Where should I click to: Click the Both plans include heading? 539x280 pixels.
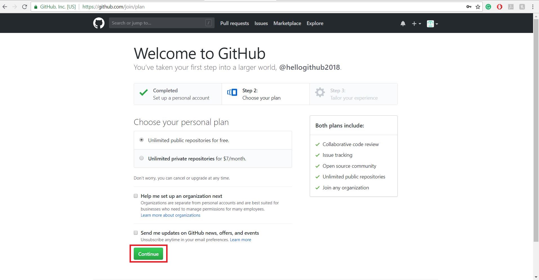pyautogui.click(x=340, y=126)
